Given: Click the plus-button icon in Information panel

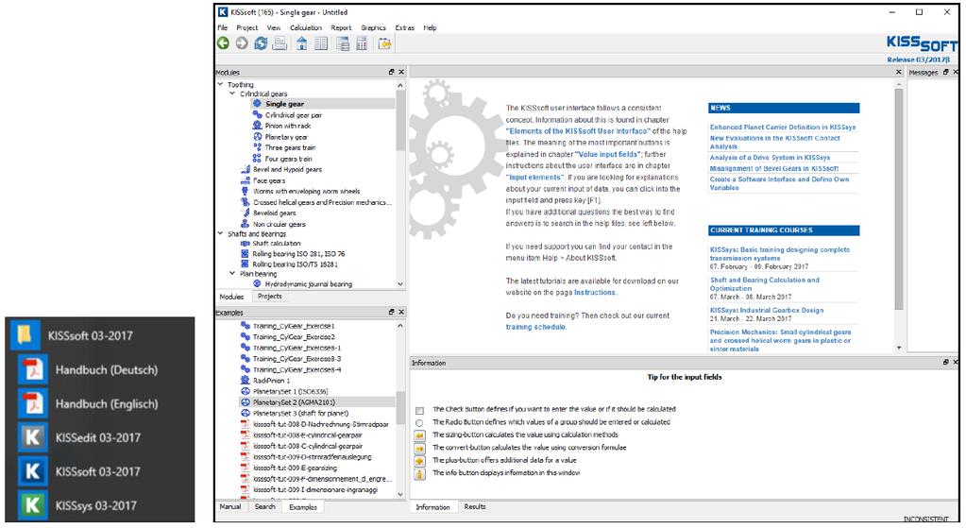Looking at the screenshot, I should coord(419,461).
